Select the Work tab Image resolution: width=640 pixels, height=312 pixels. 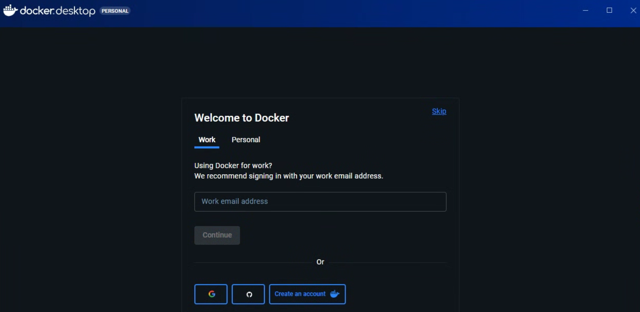207,139
